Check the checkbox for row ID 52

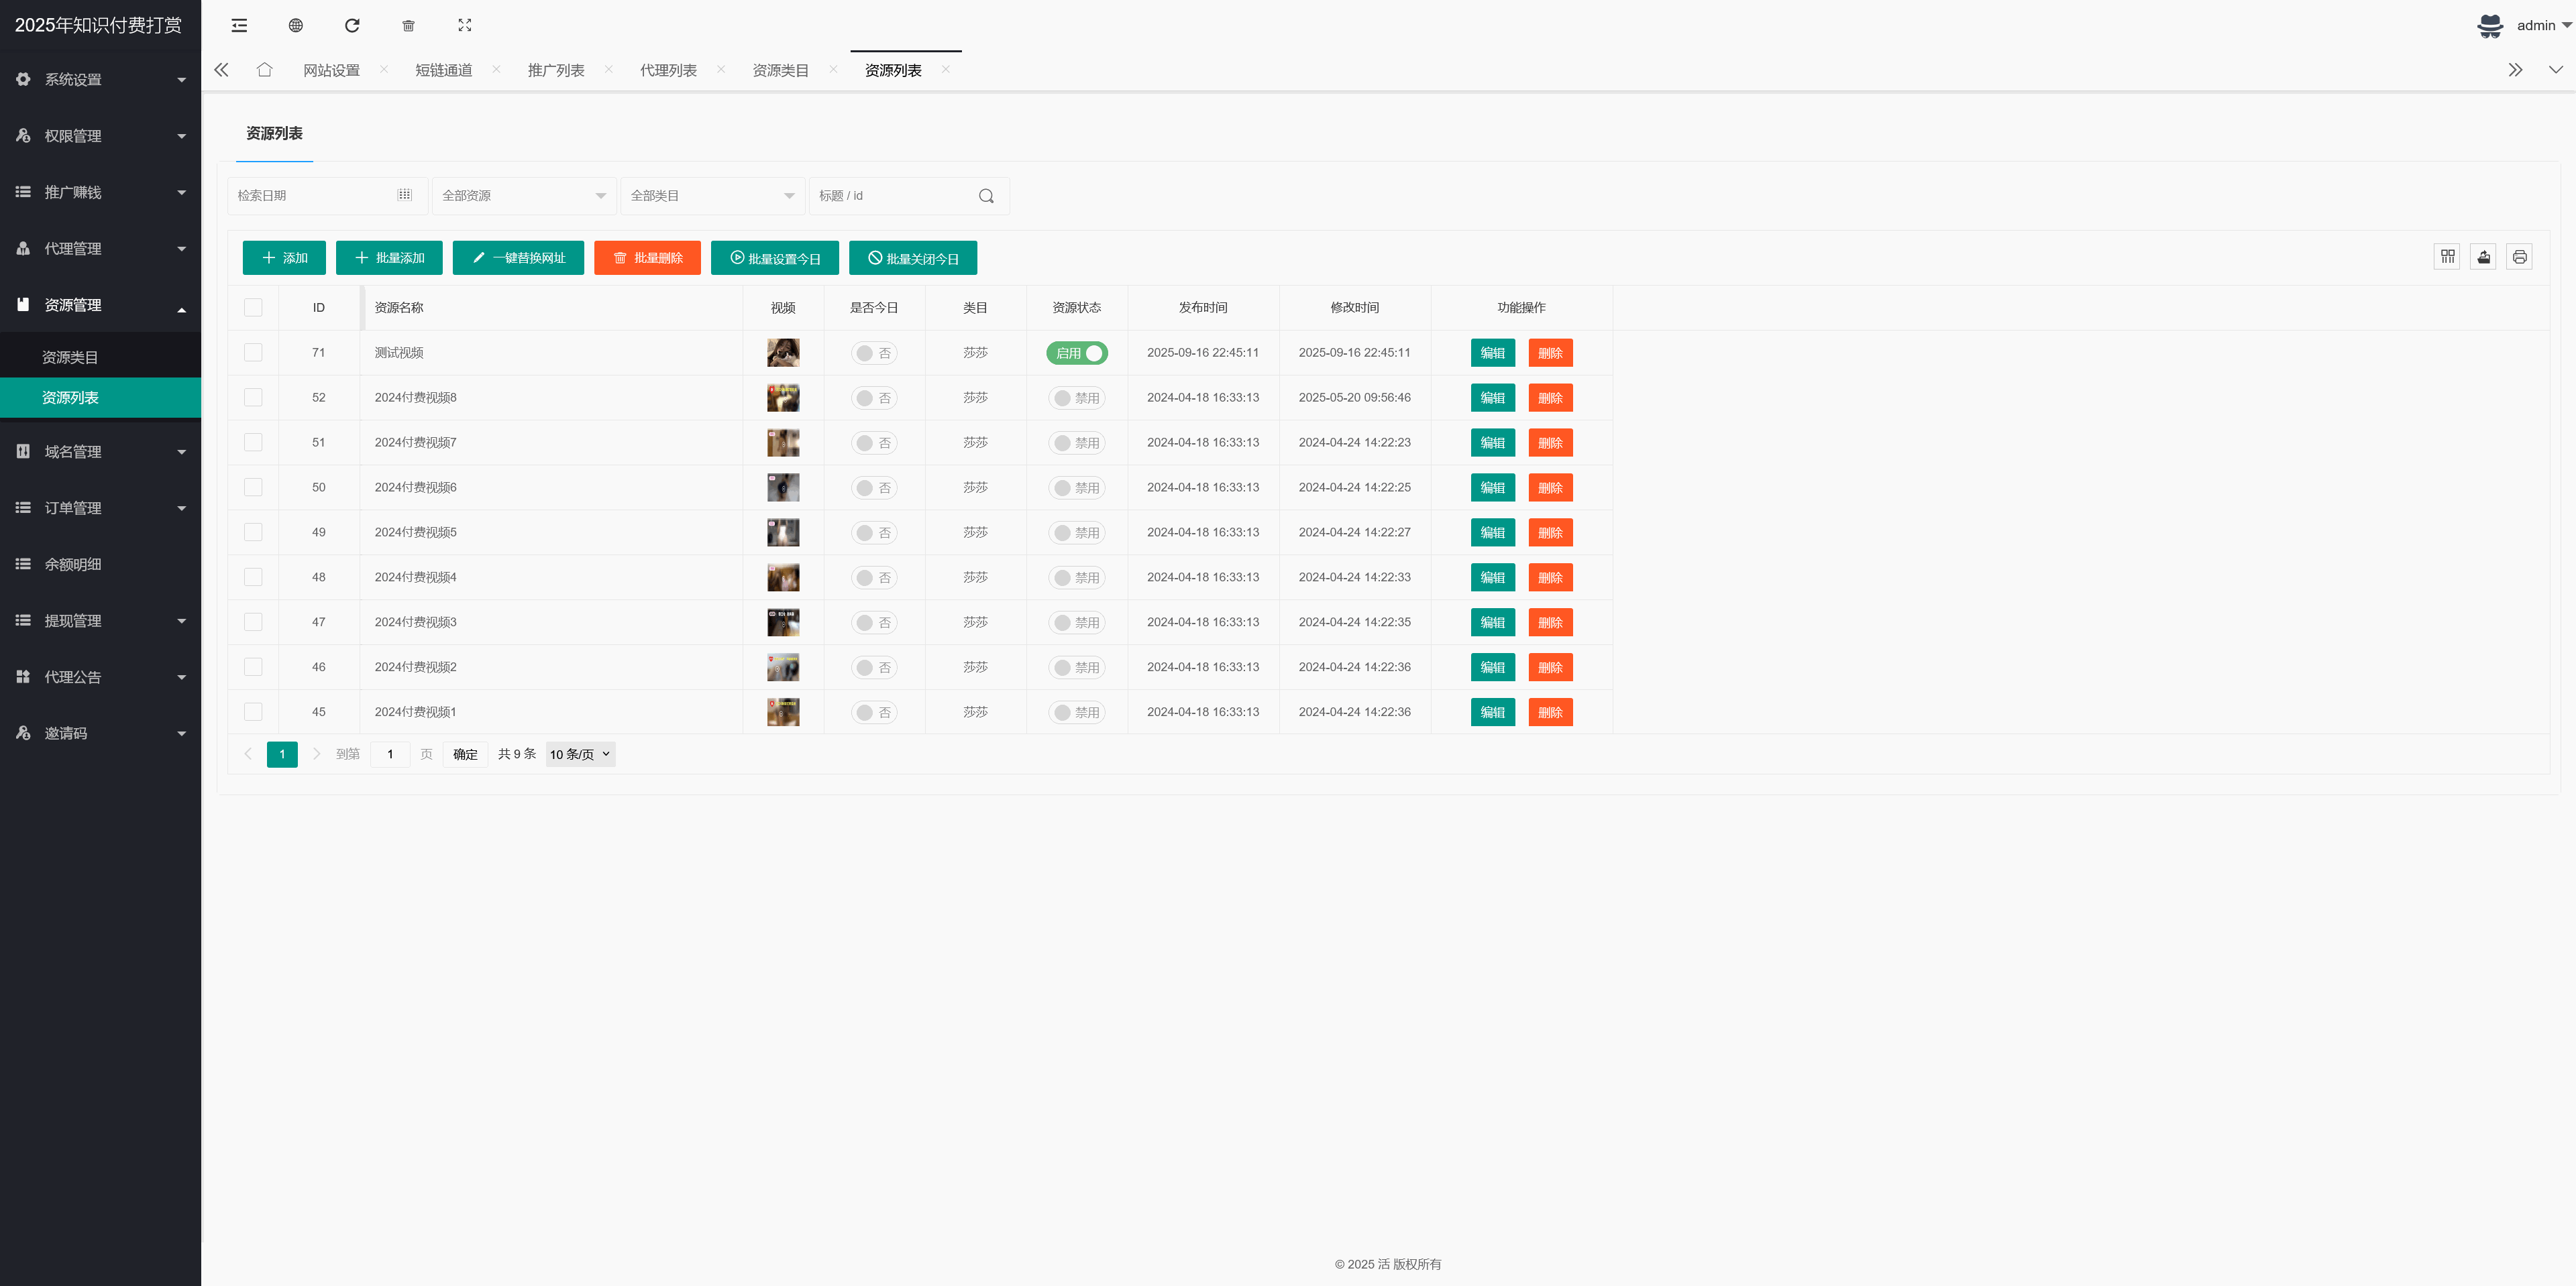click(x=253, y=398)
